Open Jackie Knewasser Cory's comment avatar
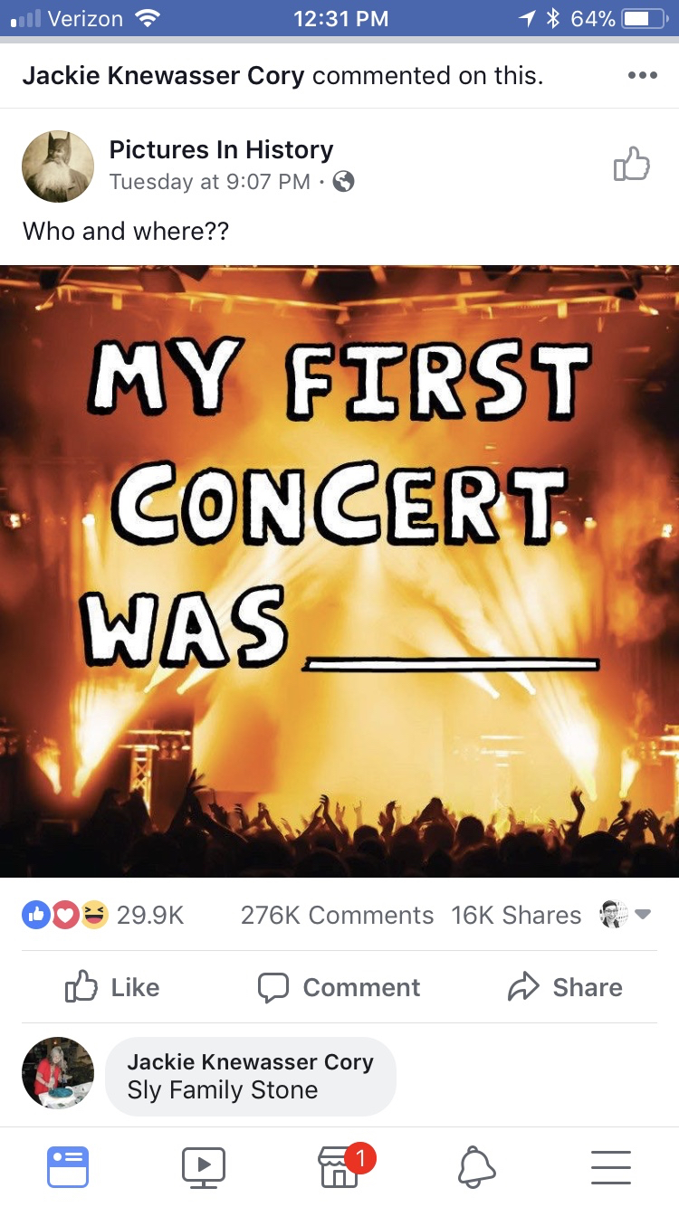 click(58, 1073)
